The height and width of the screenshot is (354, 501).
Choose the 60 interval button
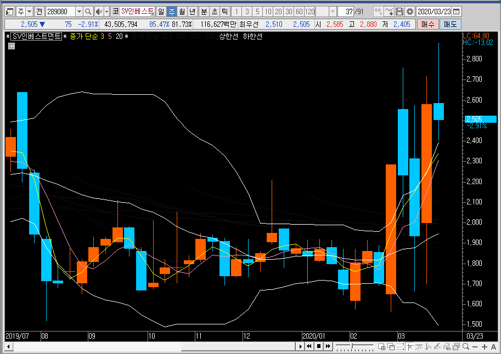click(x=300, y=12)
